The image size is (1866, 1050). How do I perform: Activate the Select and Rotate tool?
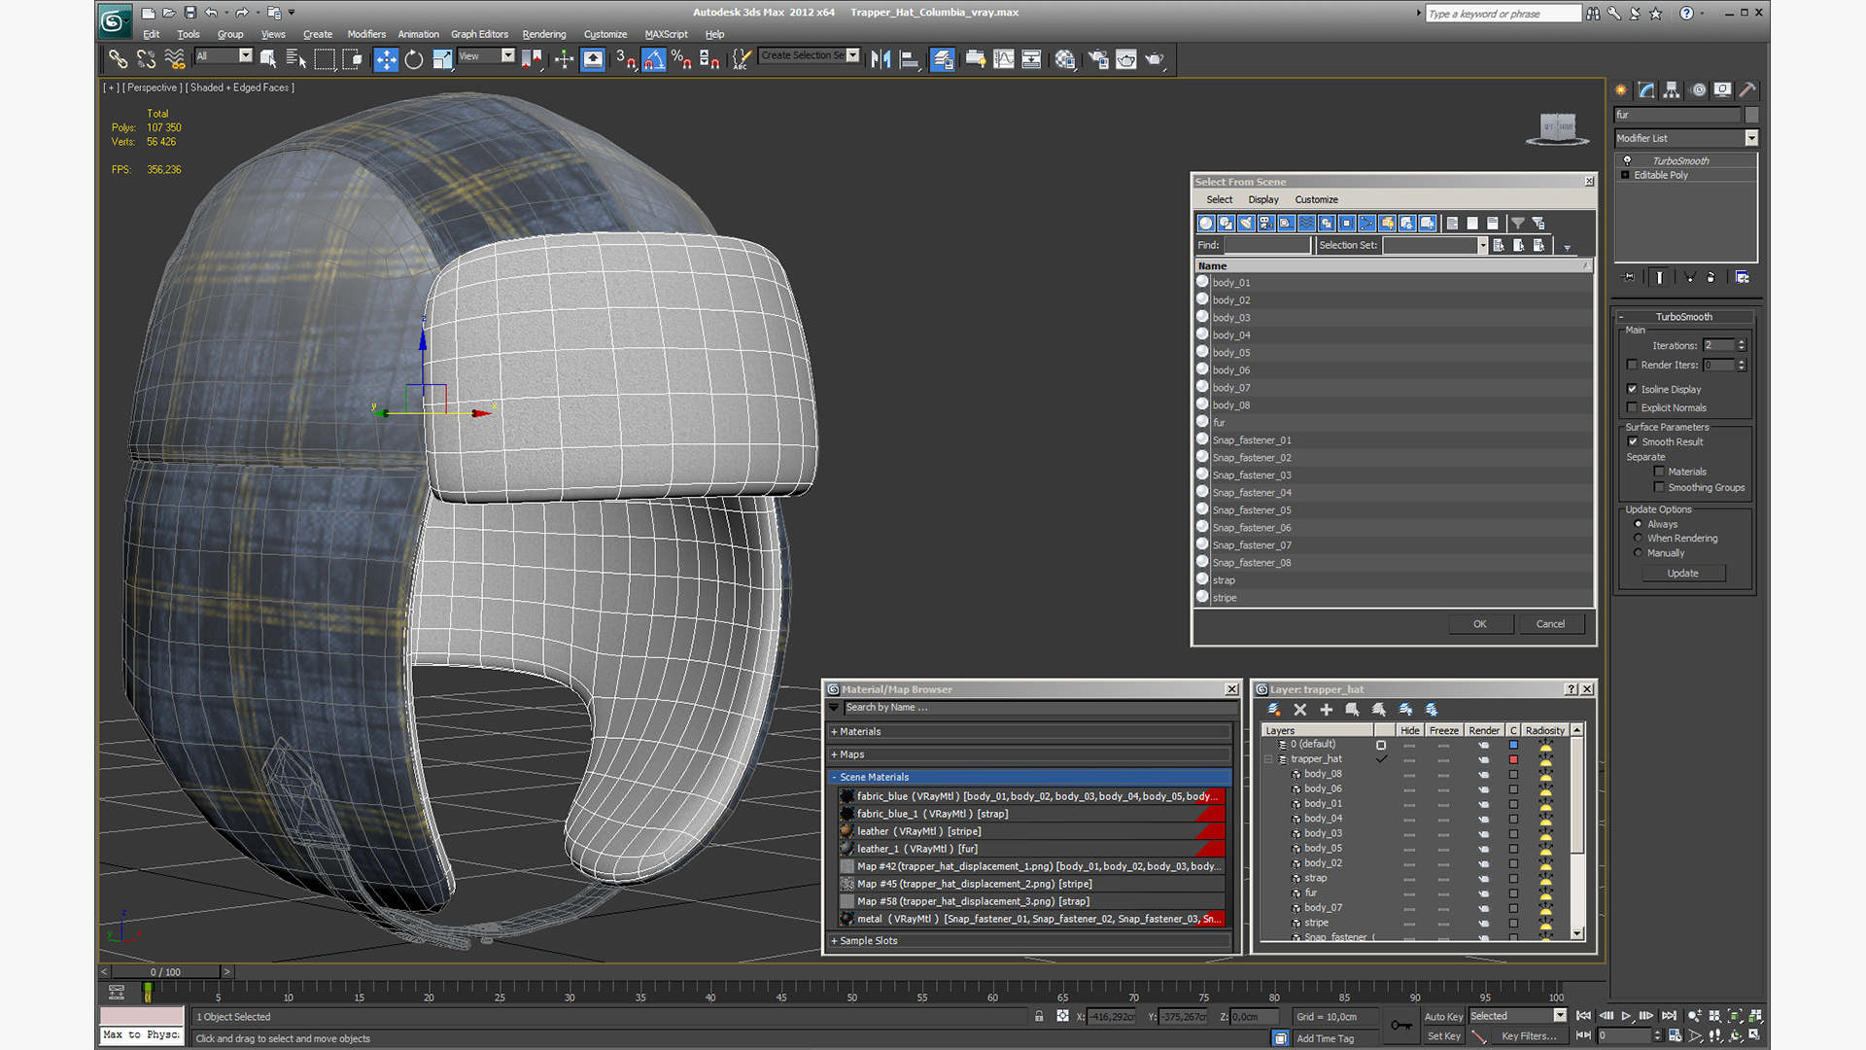(414, 59)
